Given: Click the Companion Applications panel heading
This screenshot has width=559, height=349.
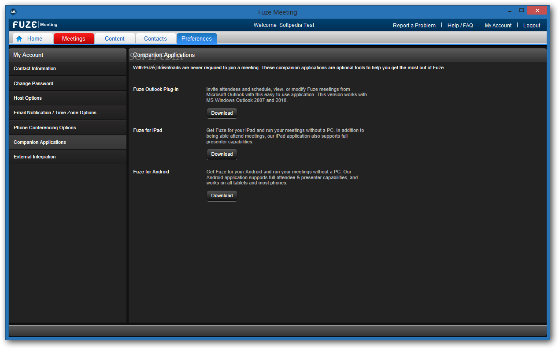Looking at the screenshot, I should [164, 55].
